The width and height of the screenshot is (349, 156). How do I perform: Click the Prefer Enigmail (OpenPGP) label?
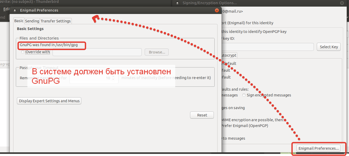244,126
